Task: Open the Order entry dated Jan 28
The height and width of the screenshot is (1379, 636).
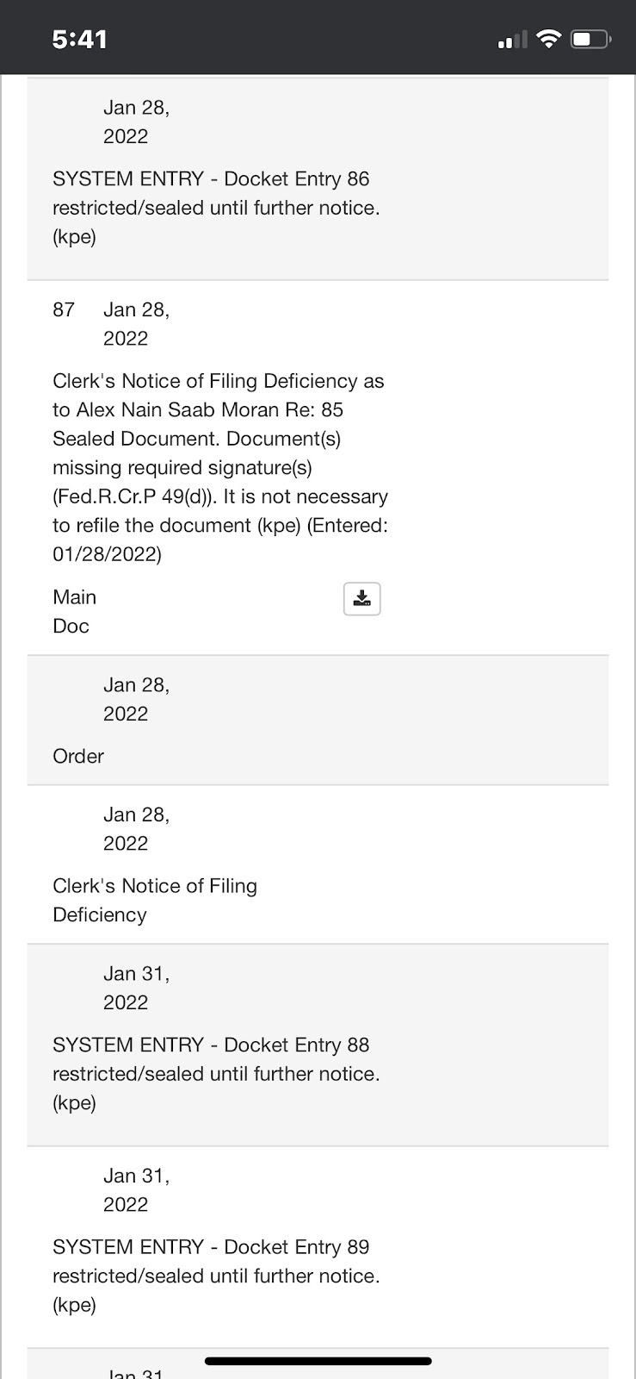Action: [x=318, y=721]
